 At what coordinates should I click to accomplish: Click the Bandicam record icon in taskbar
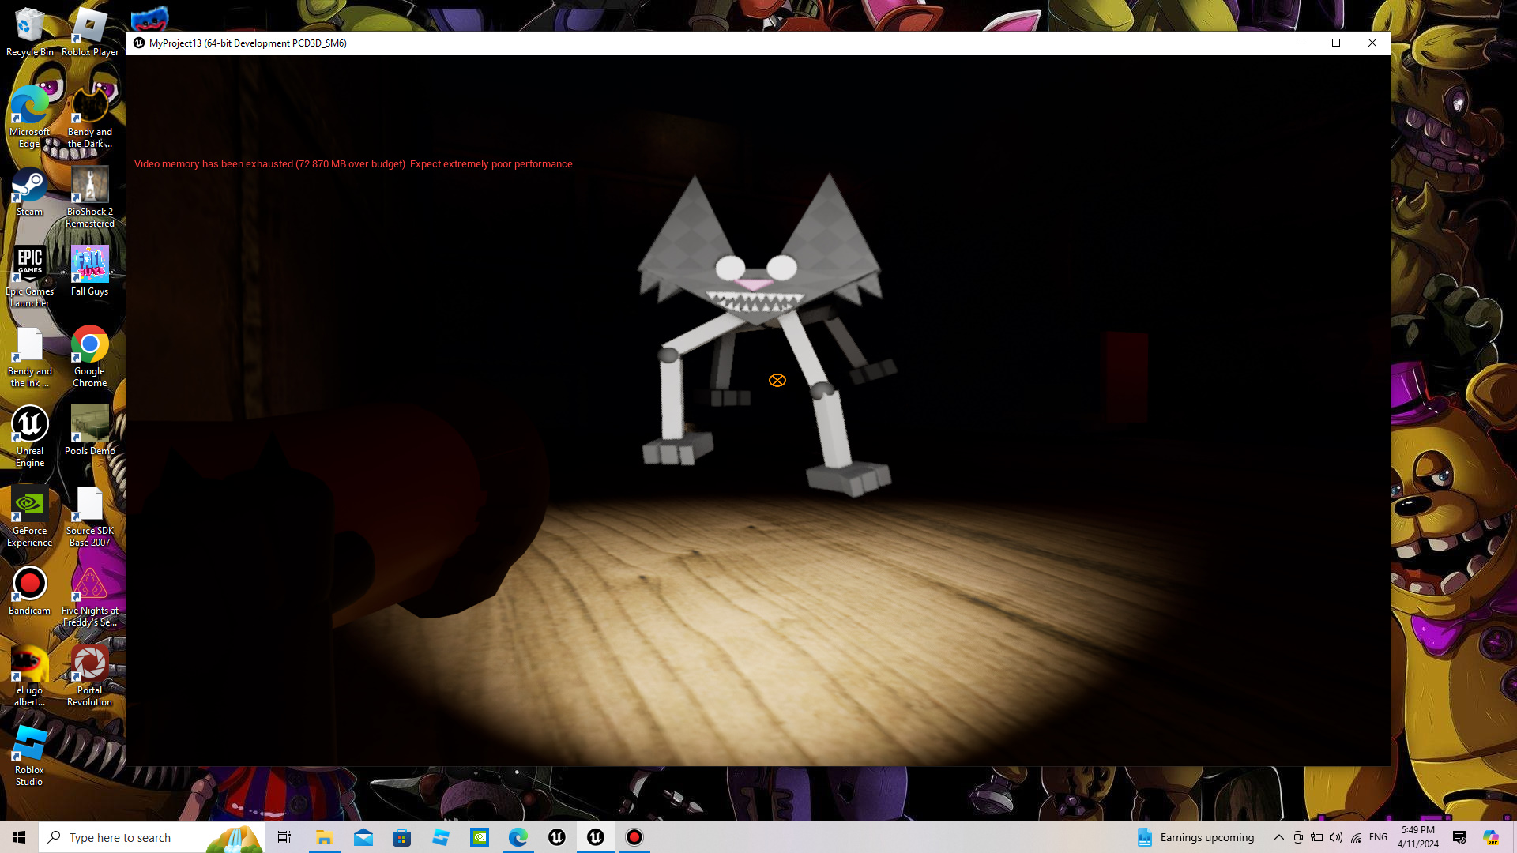(x=634, y=837)
